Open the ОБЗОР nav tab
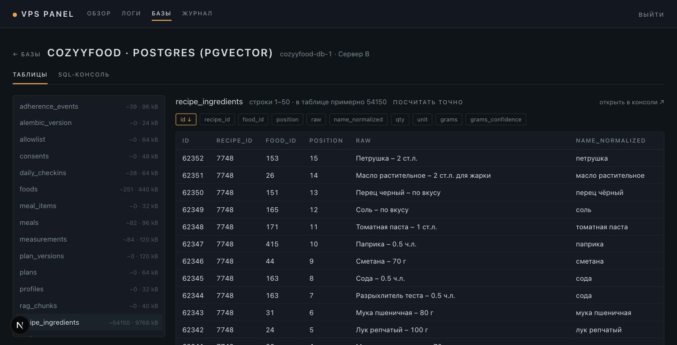Image resolution: width=677 pixels, height=345 pixels. pos(99,14)
